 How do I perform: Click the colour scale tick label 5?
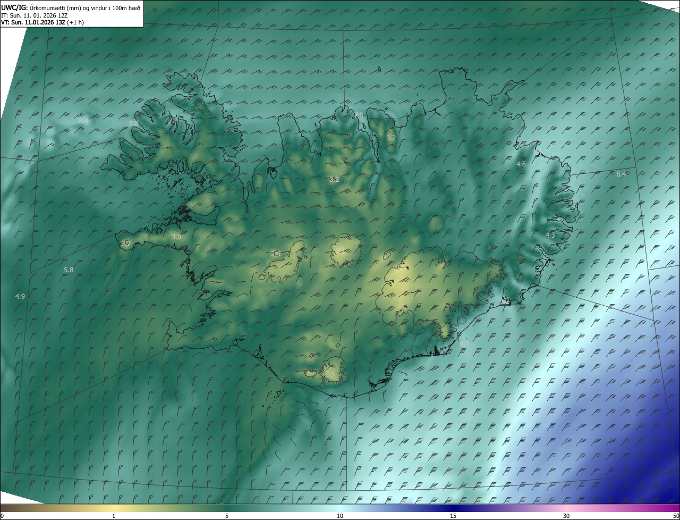[227, 516]
